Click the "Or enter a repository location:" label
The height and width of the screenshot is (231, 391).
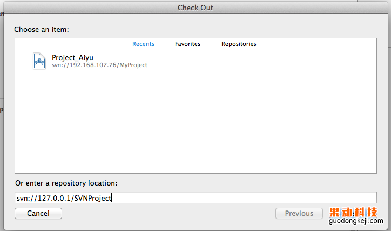pos(66,183)
